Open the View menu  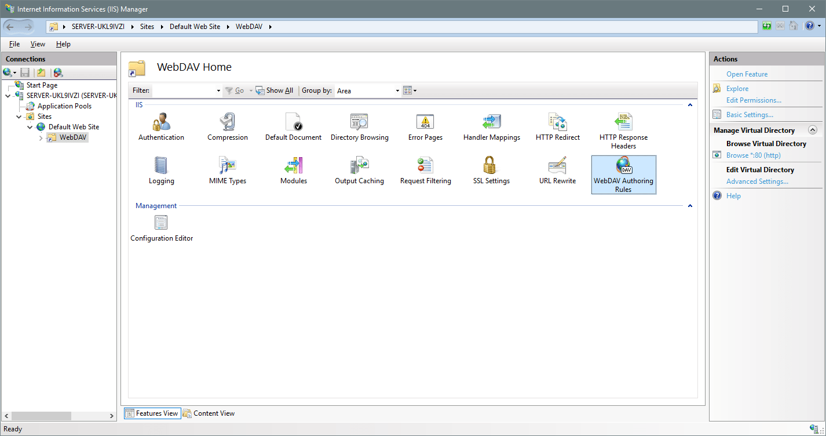38,44
